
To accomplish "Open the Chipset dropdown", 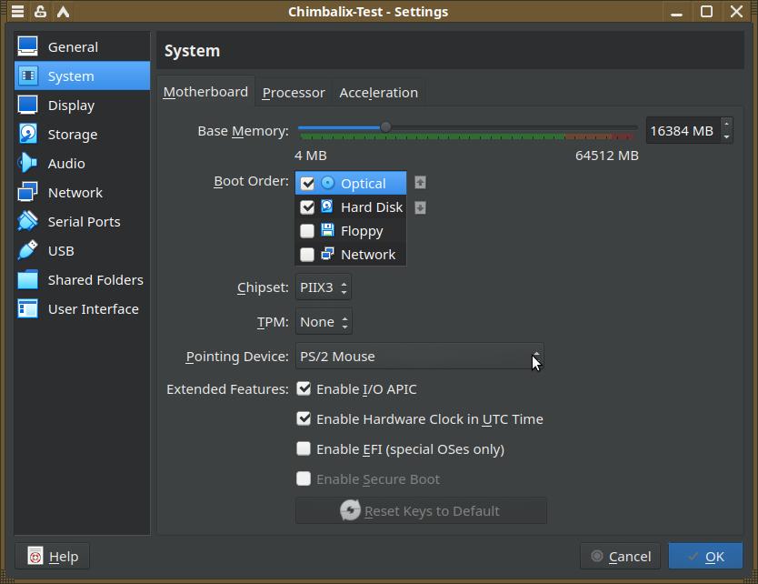I will point(323,287).
